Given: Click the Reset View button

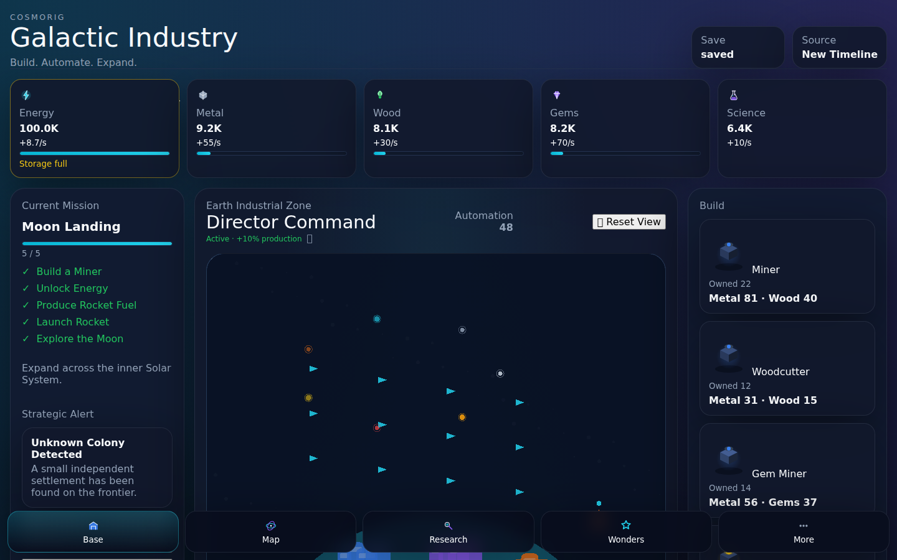Looking at the screenshot, I should coord(629,222).
